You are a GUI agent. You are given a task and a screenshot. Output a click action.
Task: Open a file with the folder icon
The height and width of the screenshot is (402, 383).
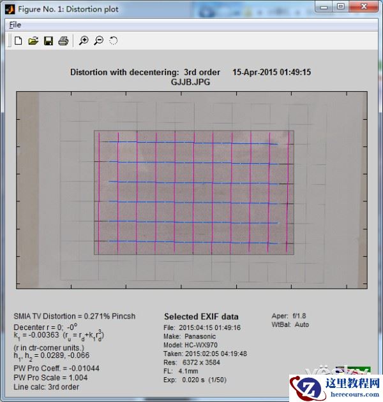click(x=33, y=41)
